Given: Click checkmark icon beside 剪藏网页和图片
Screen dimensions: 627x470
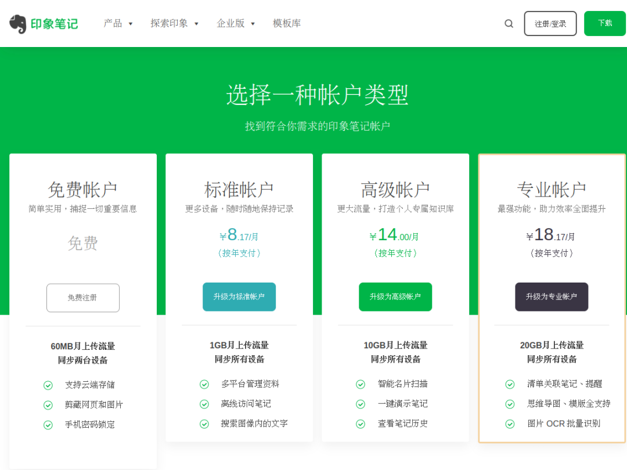Looking at the screenshot, I should pos(48,405).
